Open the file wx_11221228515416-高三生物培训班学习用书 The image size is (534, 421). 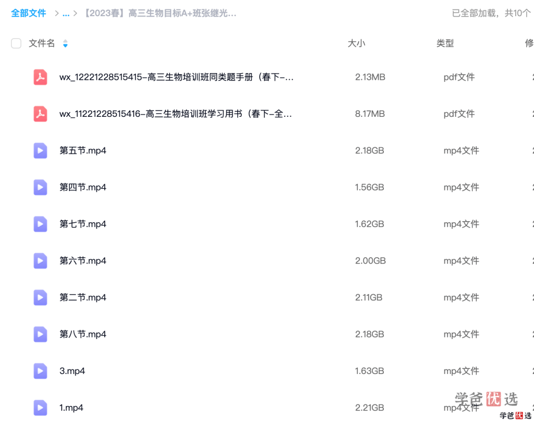(x=176, y=114)
